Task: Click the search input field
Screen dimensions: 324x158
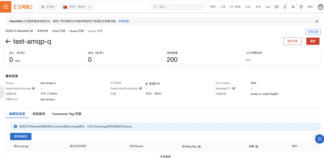Action: coord(178,7)
